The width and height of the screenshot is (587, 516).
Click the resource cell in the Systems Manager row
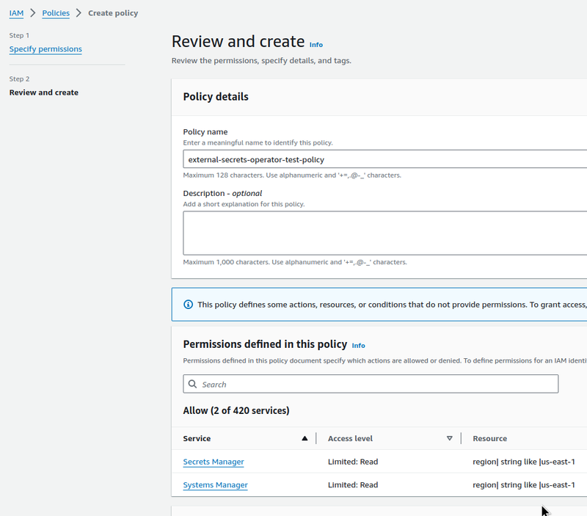point(524,485)
